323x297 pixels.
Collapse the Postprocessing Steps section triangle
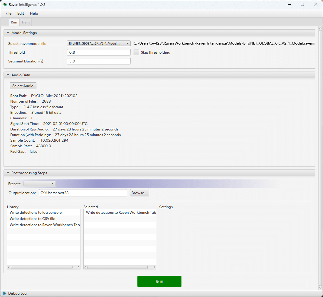pyautogui.click(x=8, y=173)
